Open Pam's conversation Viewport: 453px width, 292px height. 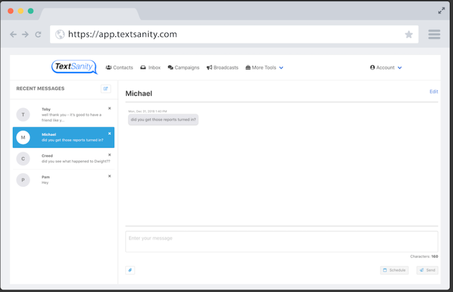pos(64,180)
